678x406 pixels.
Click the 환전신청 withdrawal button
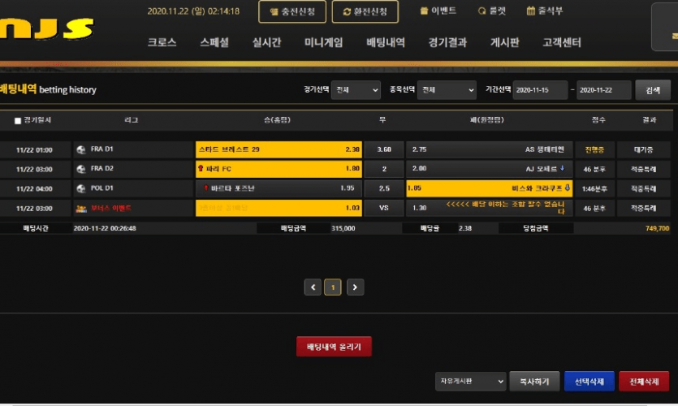365,11
